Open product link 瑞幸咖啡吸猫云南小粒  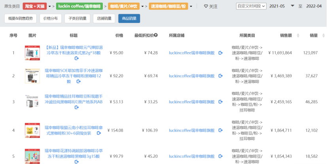click(74, 130)
